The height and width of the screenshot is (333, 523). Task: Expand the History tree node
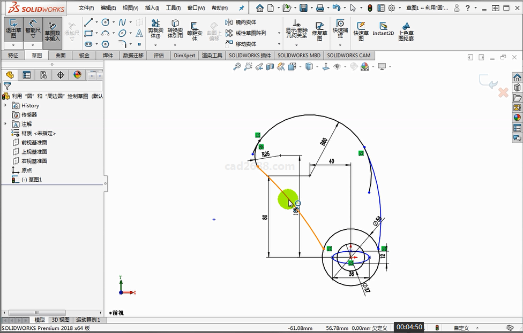click(5, 106)
